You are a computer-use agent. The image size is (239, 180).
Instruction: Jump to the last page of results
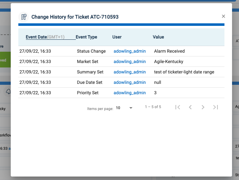pos(216,107)
